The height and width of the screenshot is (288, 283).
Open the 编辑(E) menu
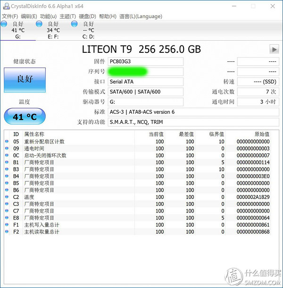29,17
